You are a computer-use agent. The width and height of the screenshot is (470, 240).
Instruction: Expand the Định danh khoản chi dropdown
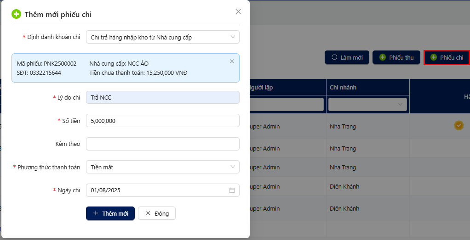point(232,37)
